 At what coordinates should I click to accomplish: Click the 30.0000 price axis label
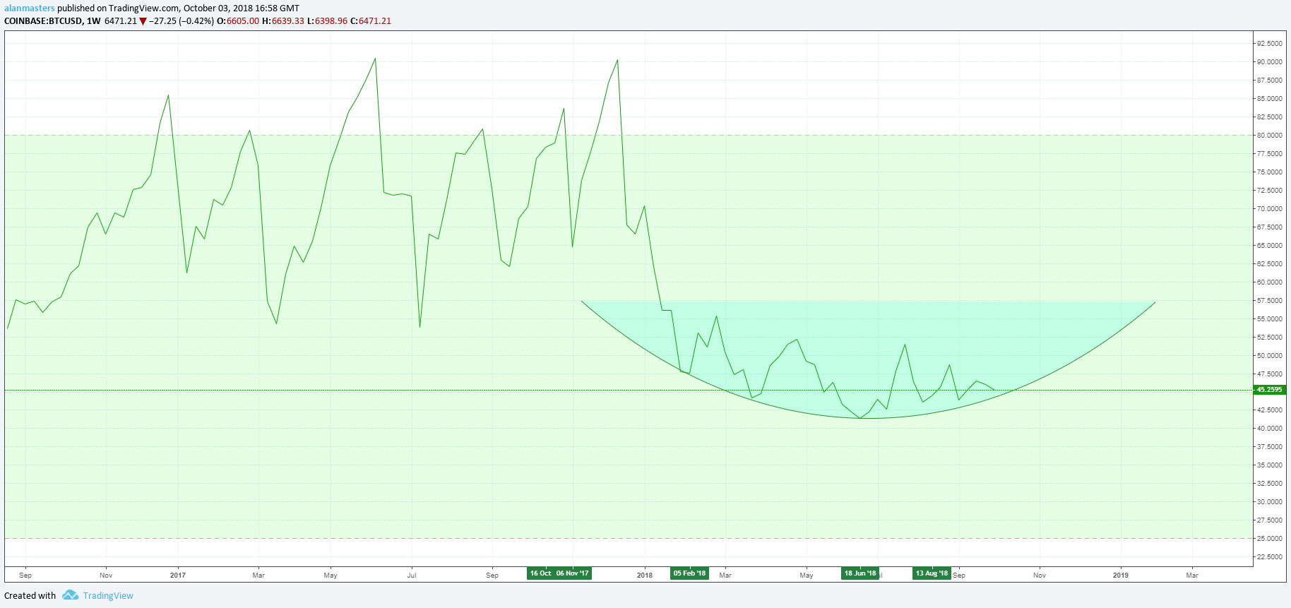tap(1270, 502)
